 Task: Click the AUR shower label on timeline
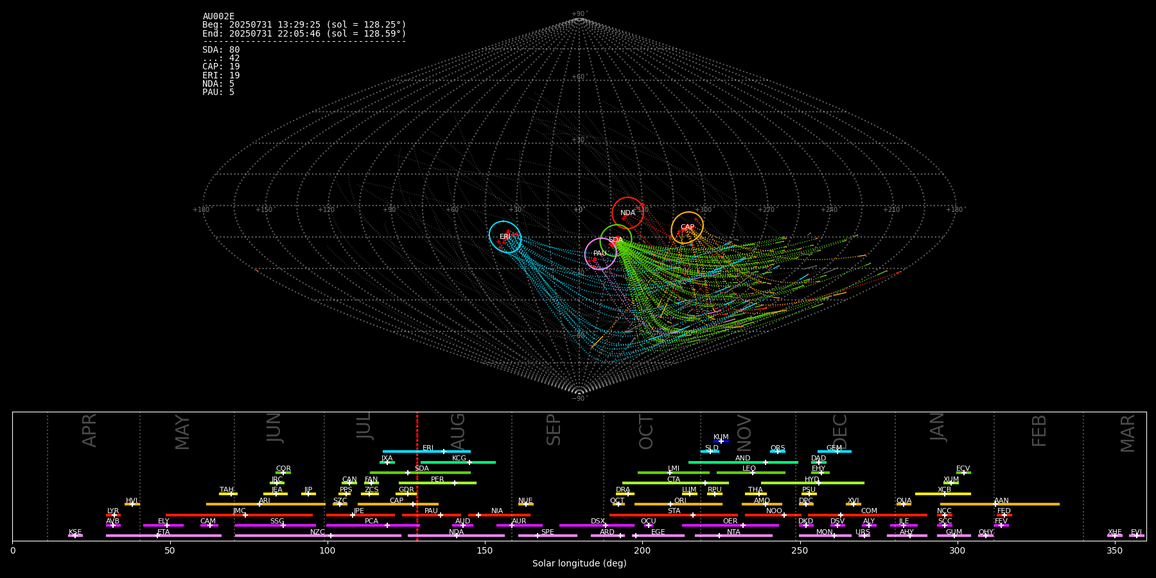519,521
